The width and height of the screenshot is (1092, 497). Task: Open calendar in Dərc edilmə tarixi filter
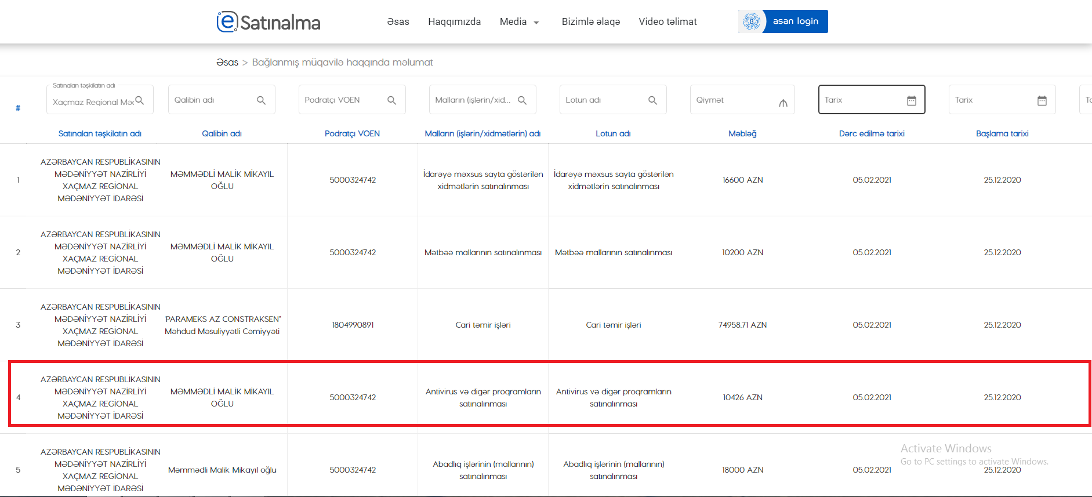[x=912, y=100]
